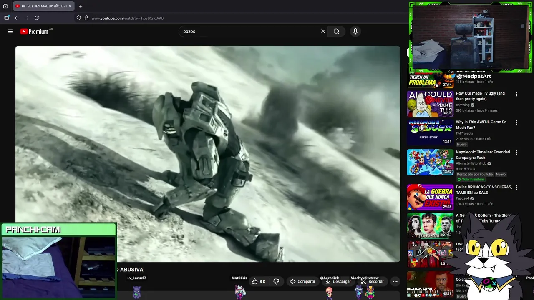Image resolution: width=534 pixels, height=300 pixels.
Task: Open Napoleonic Timeline: Extended Campaigns Pack title
Action: pos(483,155)
